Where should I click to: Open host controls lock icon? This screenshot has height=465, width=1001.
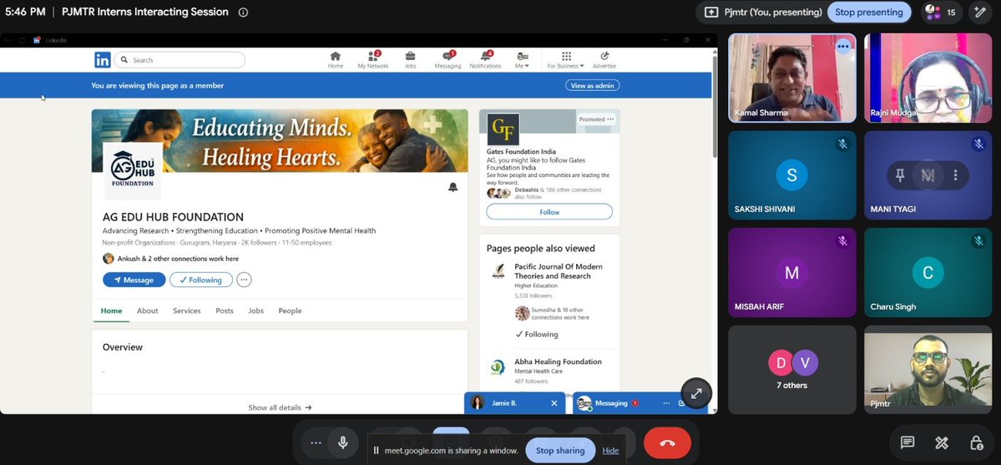pyautogui.click(x=975, y=442)
